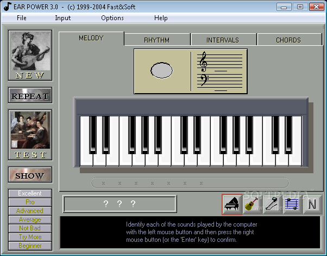
Task: Start the TEST mode button
Action: coord(30,135)
